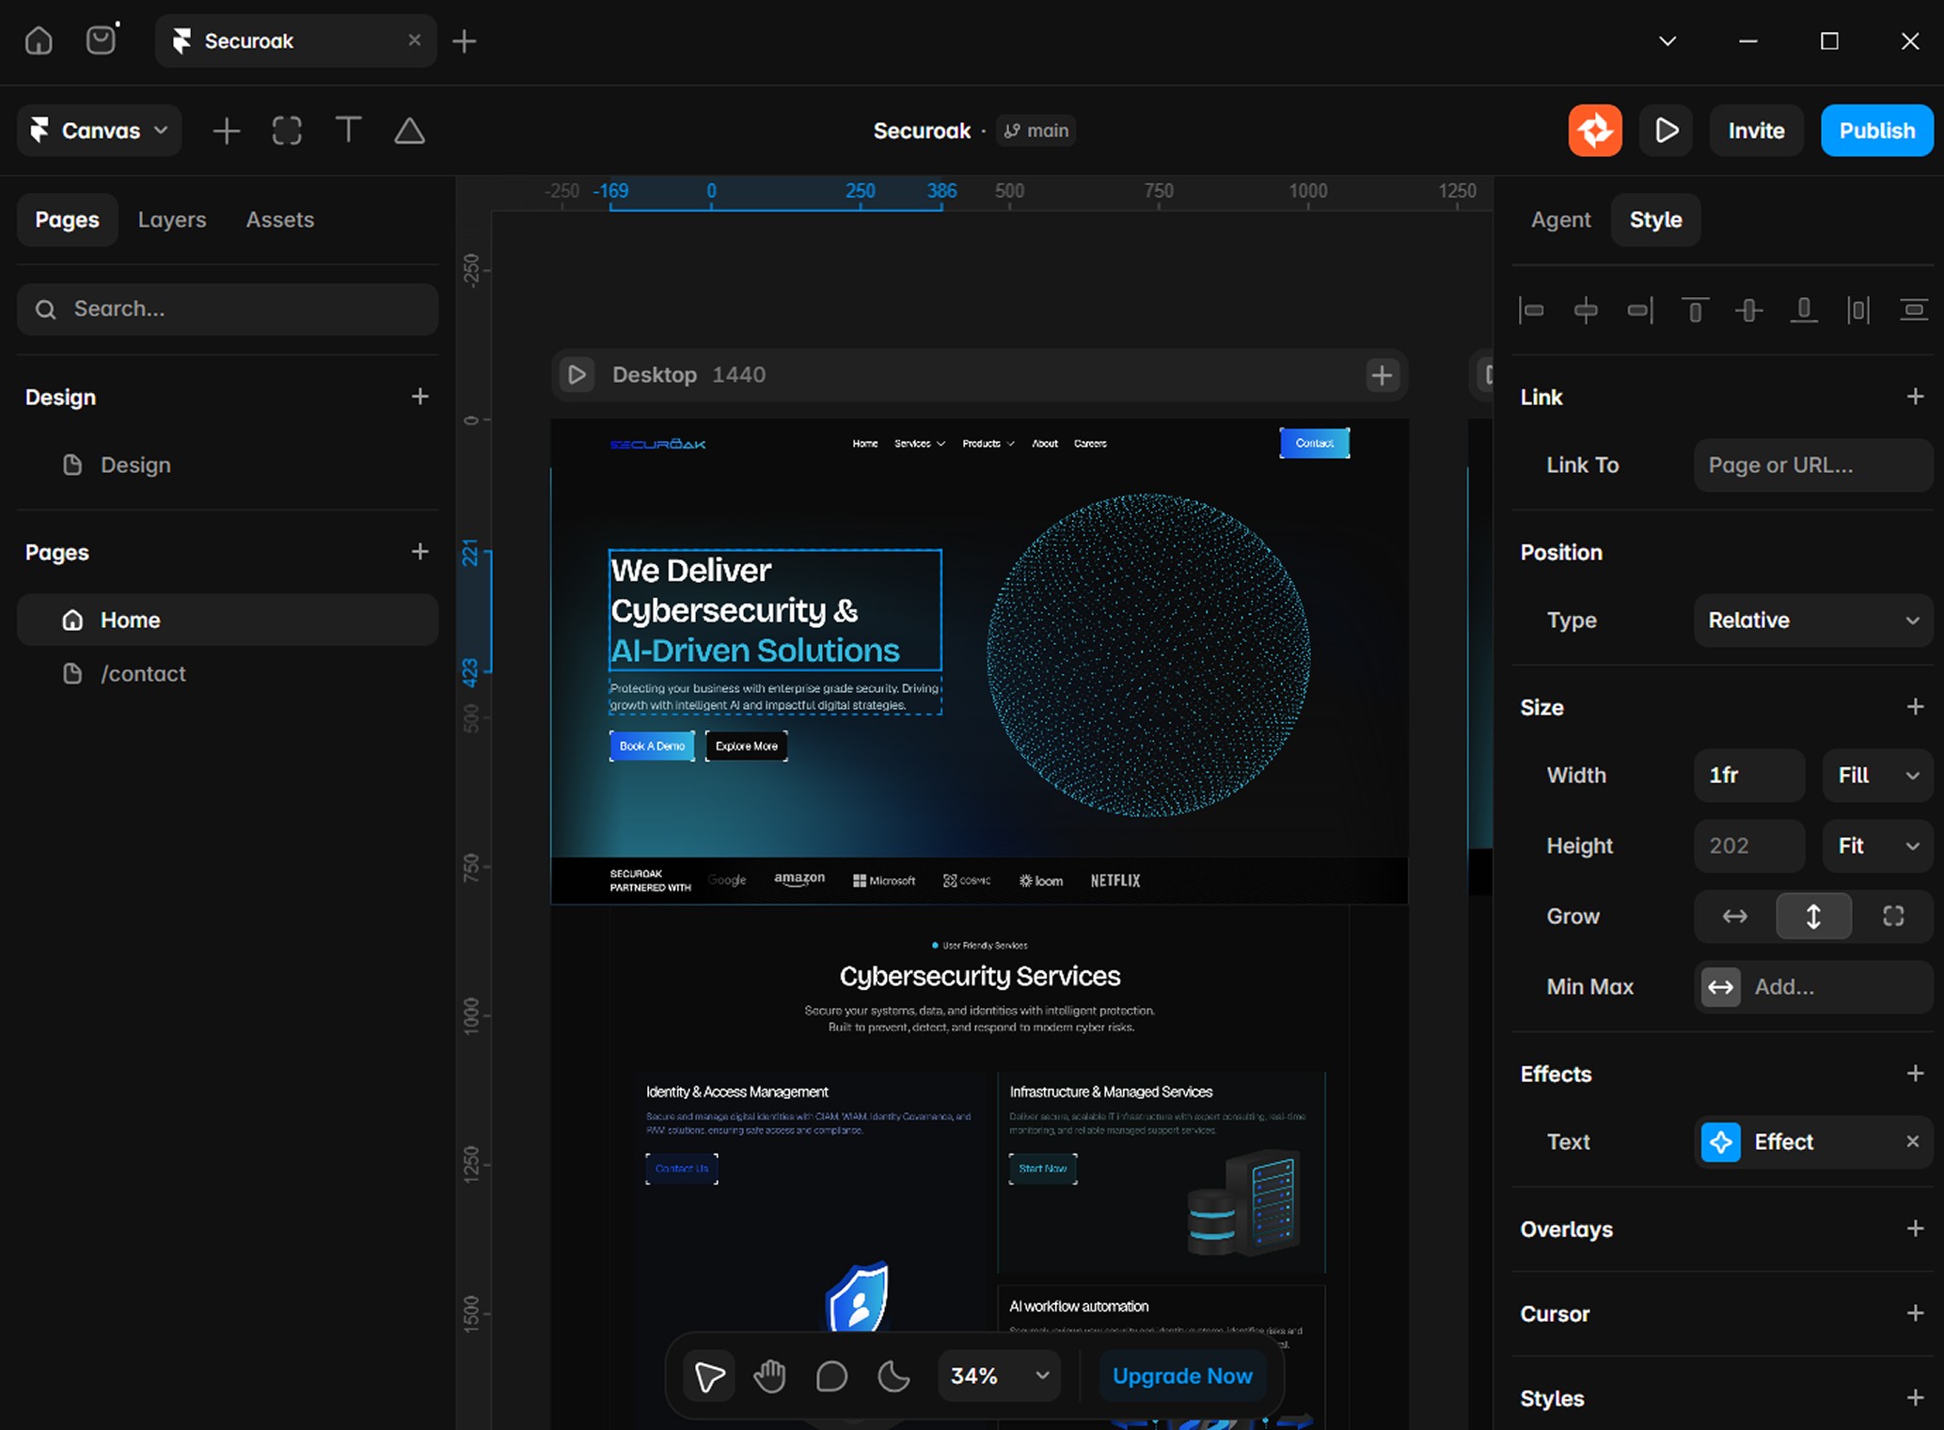Click the Upgrade Now link
Viewport: 1944px width, 1430px height.
1182,1376
